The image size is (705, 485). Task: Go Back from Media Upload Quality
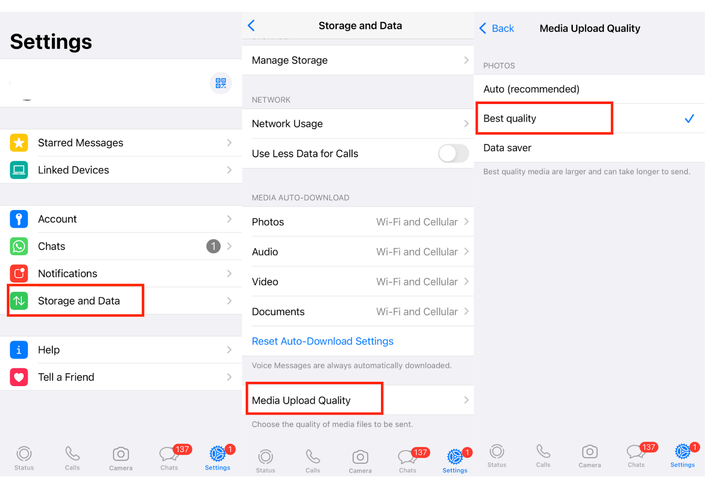point(497,28)
